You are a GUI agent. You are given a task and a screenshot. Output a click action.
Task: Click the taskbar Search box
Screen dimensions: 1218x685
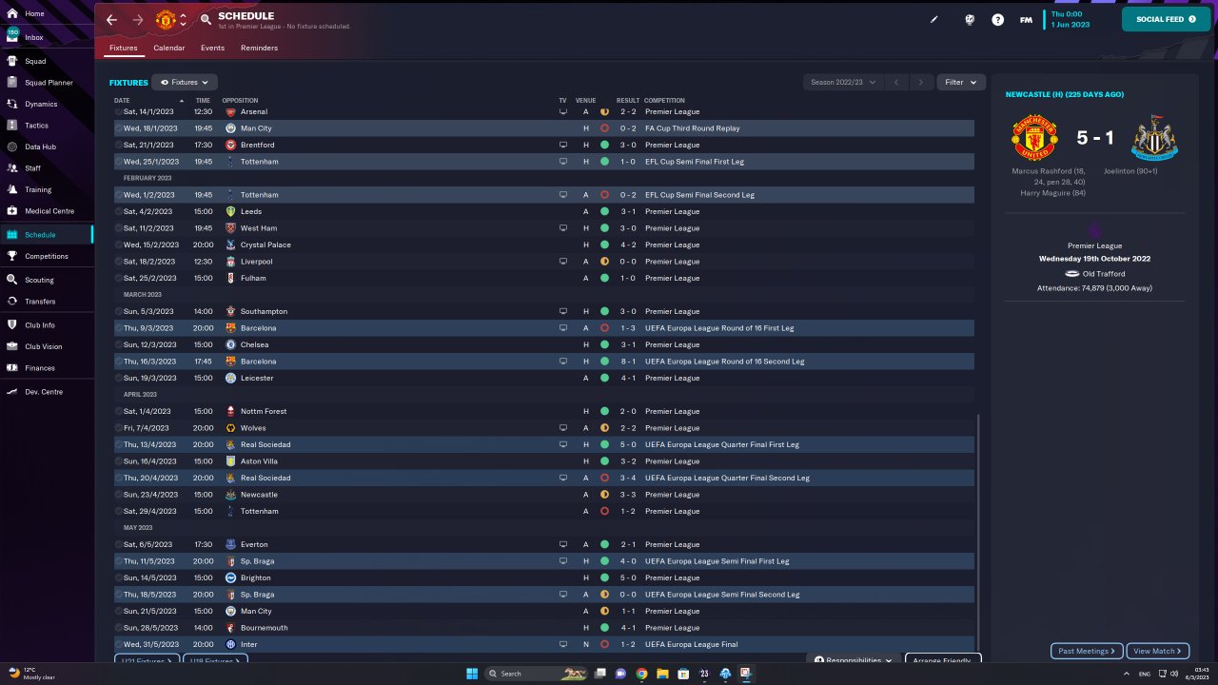[535, 674]
